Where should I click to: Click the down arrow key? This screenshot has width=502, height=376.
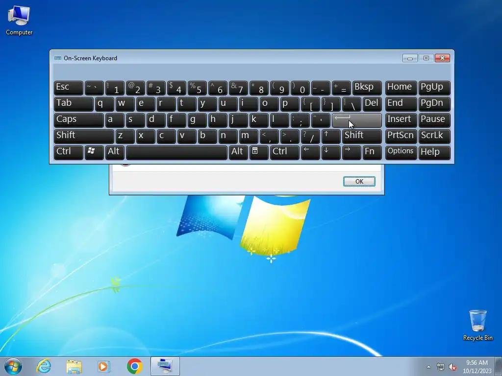point(331,152)
